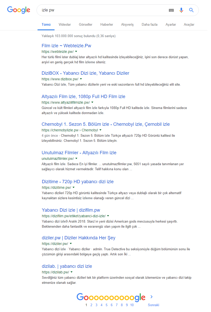Click the https://webteizle.pw/ URL text
Image resolution: width=211 pixels, height=312 pixels.
tap(58, 52)
